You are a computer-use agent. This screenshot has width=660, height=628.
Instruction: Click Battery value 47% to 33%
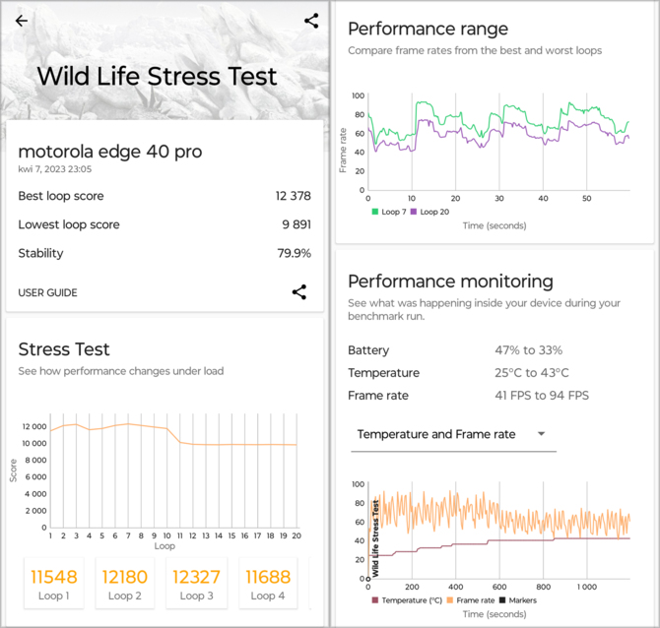[529, 350]
